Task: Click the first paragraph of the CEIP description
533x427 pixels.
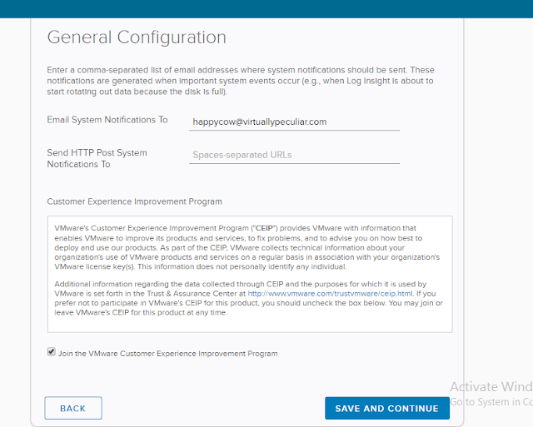Action: point(247,246)
